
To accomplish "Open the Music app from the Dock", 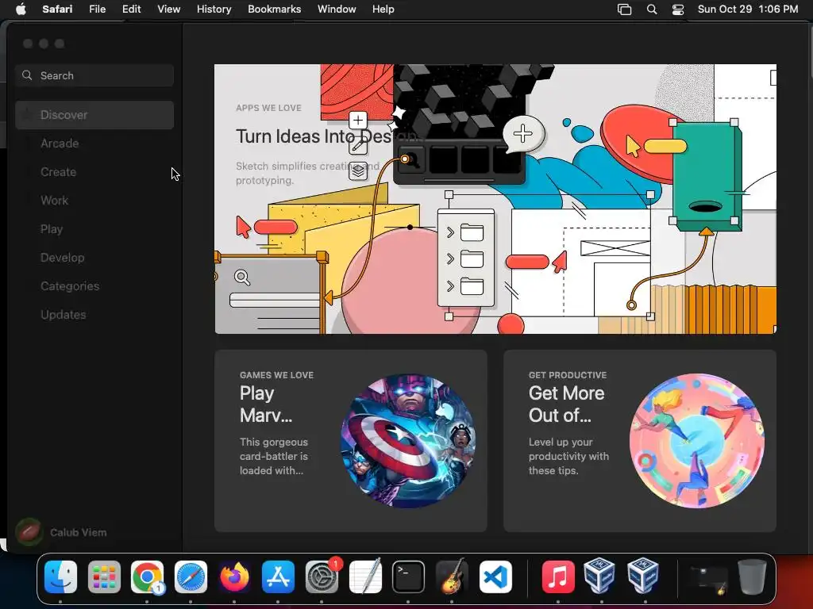I will [x=558, y=576].
